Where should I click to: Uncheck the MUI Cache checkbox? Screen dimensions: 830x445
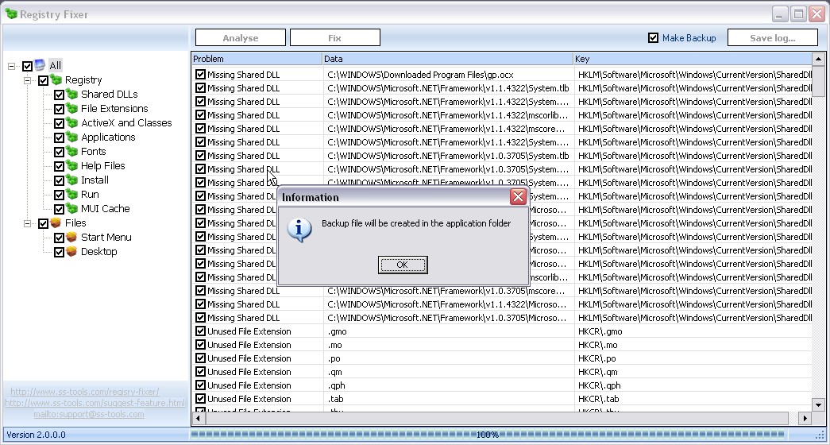(60, 209)
